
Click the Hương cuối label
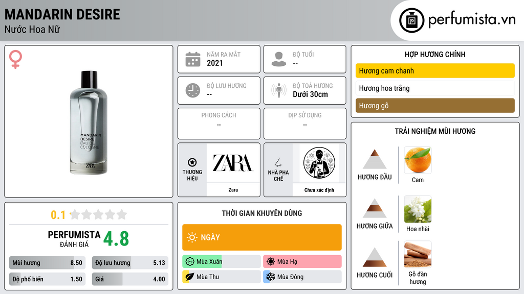[x=375, y=275]
